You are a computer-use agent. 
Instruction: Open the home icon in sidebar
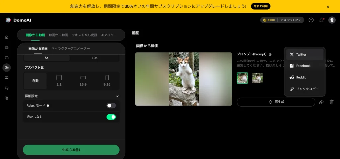[x=7, y=37]
